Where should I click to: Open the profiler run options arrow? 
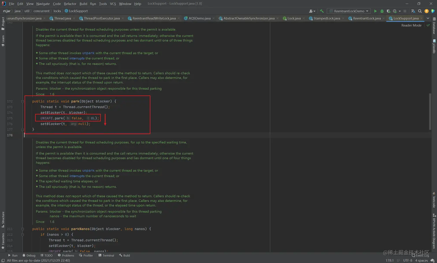[x=399, y=11]
